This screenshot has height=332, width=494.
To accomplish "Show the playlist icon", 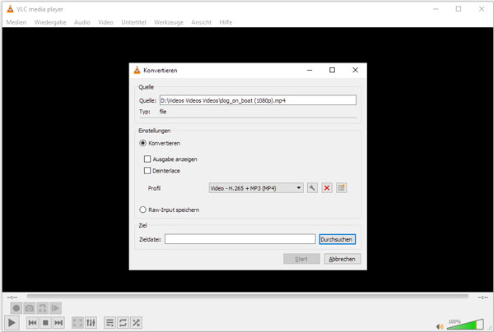I will (110, 323).
